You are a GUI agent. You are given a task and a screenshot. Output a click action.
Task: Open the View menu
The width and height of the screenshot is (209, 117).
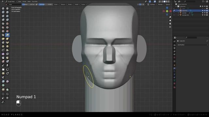(x=20, y=1)
